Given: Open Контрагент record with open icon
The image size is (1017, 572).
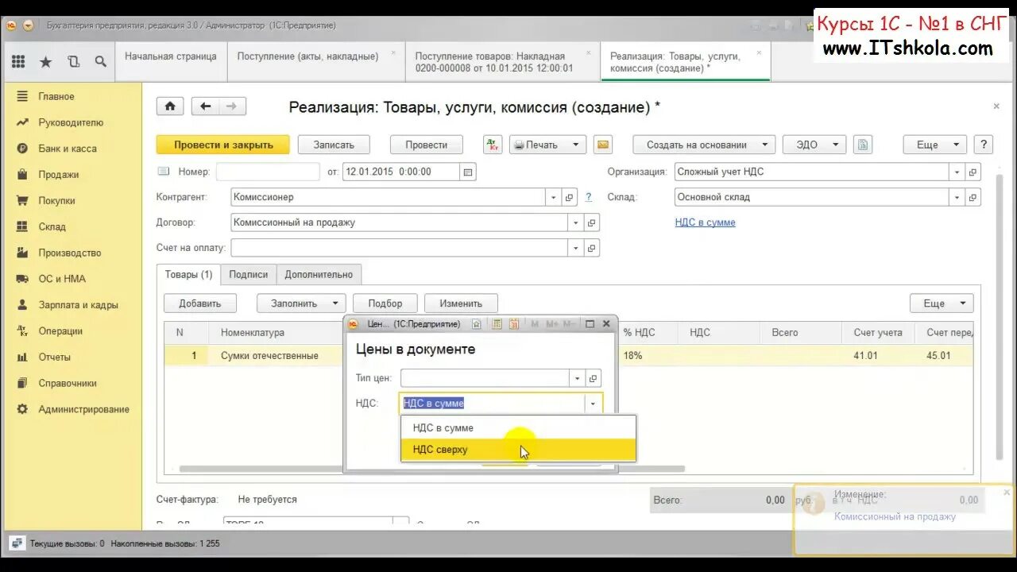Looking at the screenshot, I should point(569,197).
